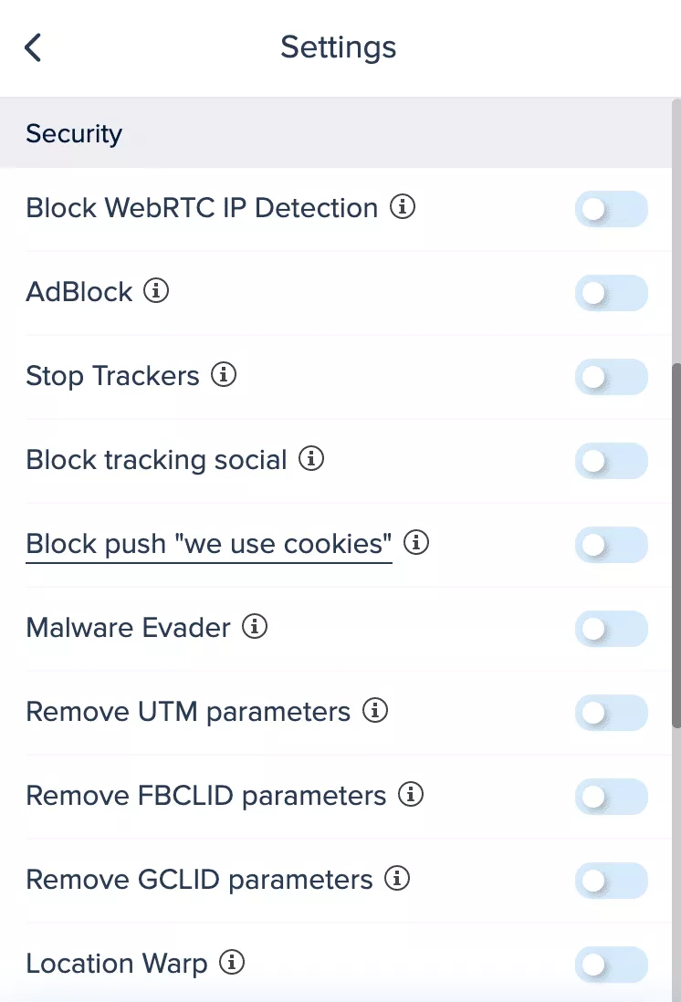Screen dimensions: 681x1002
Task: View info about Malware Evader
Action: pyautogui.click(x=255, y=627)
